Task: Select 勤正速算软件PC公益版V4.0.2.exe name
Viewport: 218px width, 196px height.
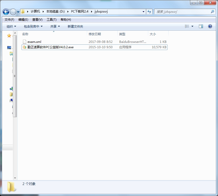Action: (50, 47)
